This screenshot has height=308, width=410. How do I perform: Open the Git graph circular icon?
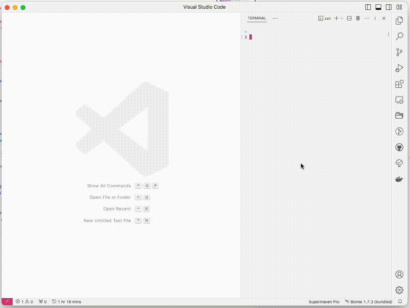tap(399, 131)
